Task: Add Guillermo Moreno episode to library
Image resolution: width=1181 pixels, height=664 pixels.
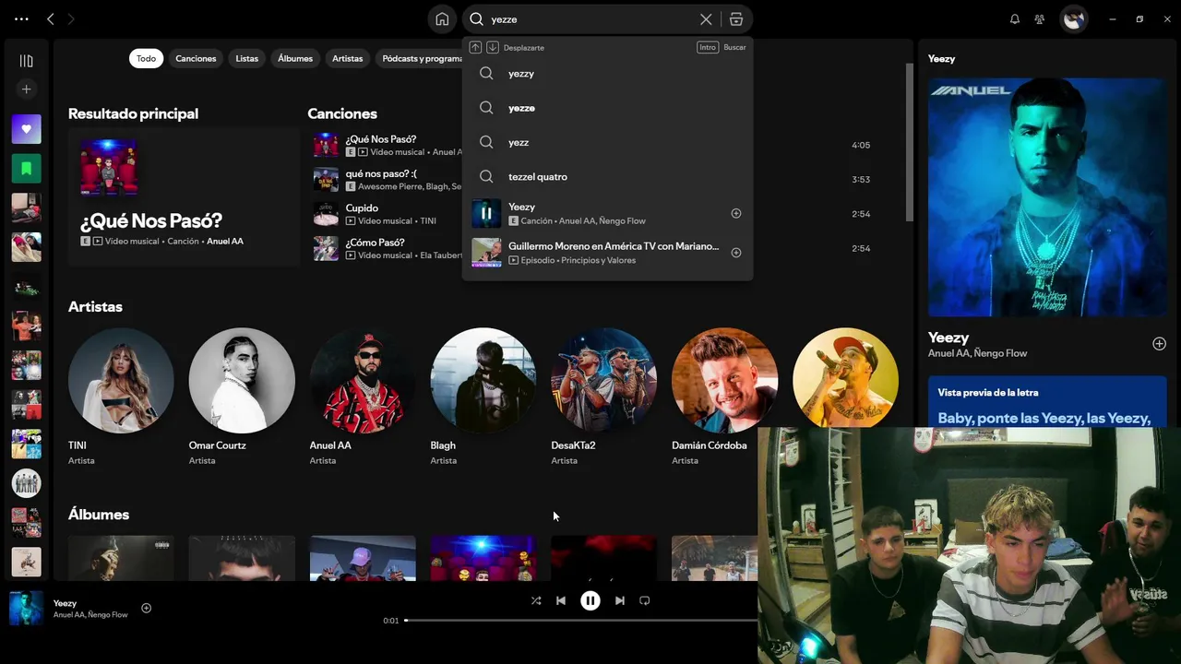Action: pyautogui.click(x=736, y=253)
